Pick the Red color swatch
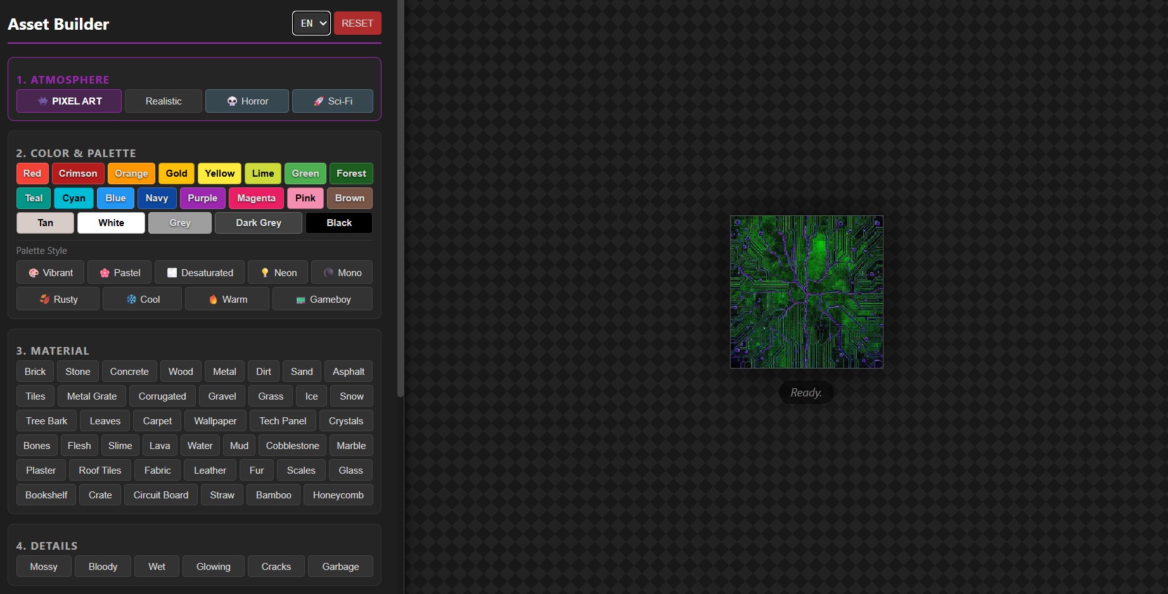1168x594 pixels. tap(32, 174)
